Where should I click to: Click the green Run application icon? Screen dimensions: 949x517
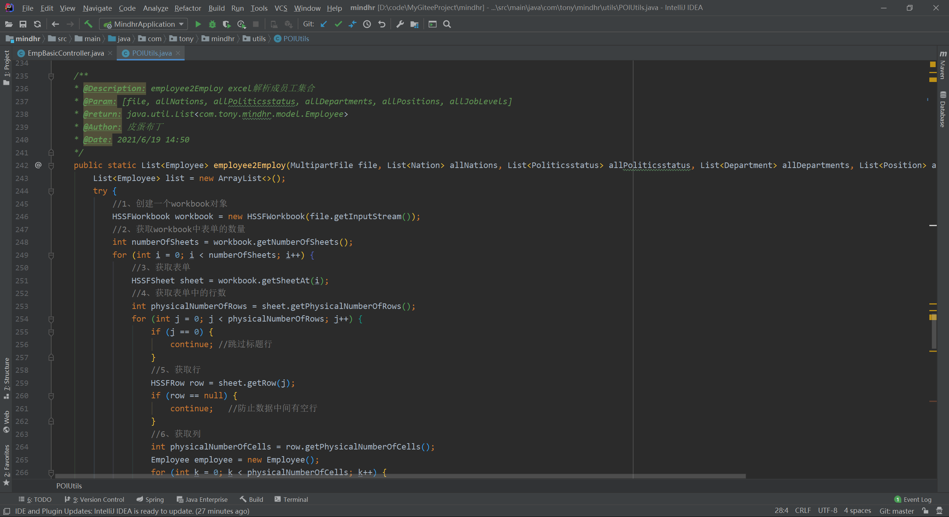tap(198, 24)
